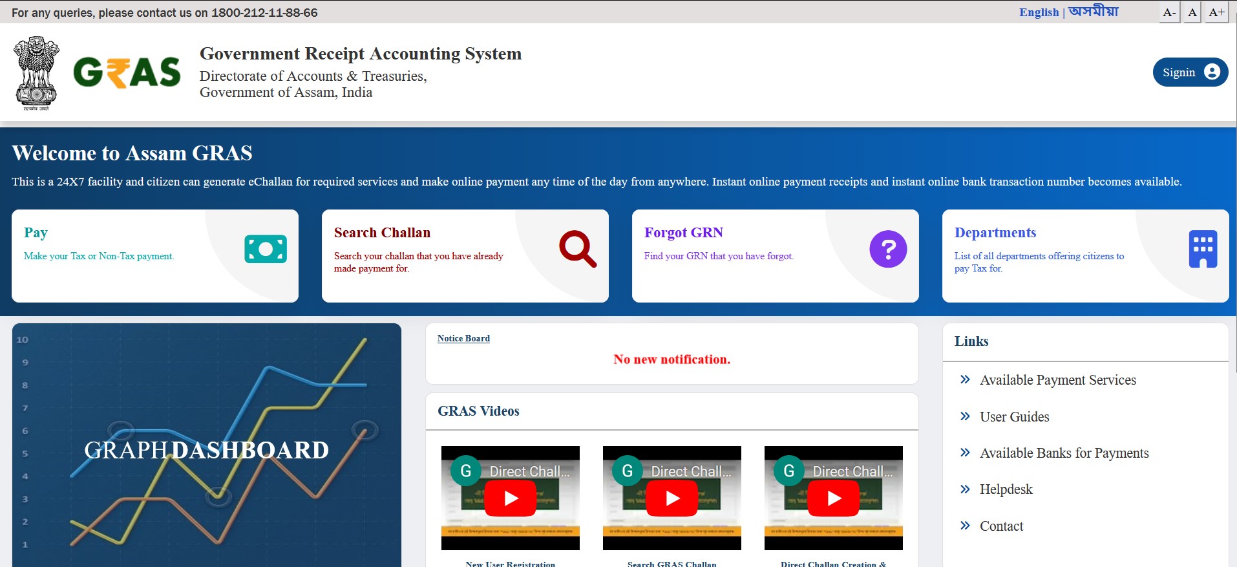Click the magnifier icon on Search Challan card
This screenshot has width=1237, height=567.
click(578, 249)
